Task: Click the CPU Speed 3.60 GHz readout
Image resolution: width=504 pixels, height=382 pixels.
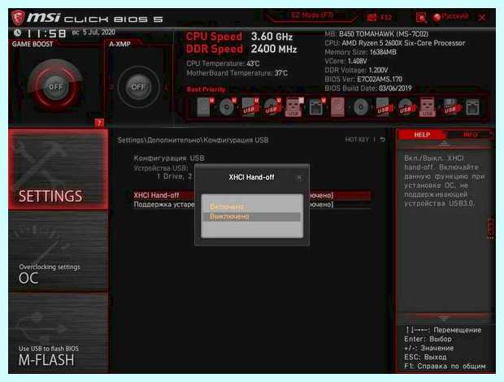Action: point(240,37)
